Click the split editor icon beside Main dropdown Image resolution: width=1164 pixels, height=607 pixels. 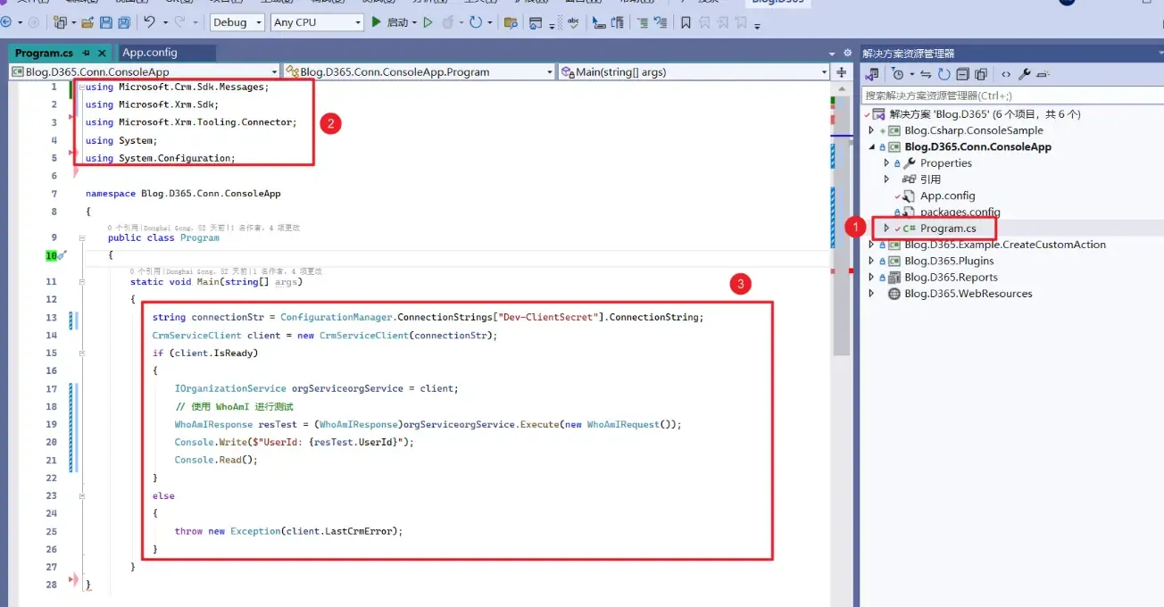[x=842, y=71]
